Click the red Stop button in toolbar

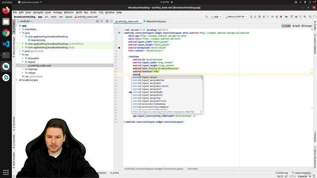click(x=281, y=17)
